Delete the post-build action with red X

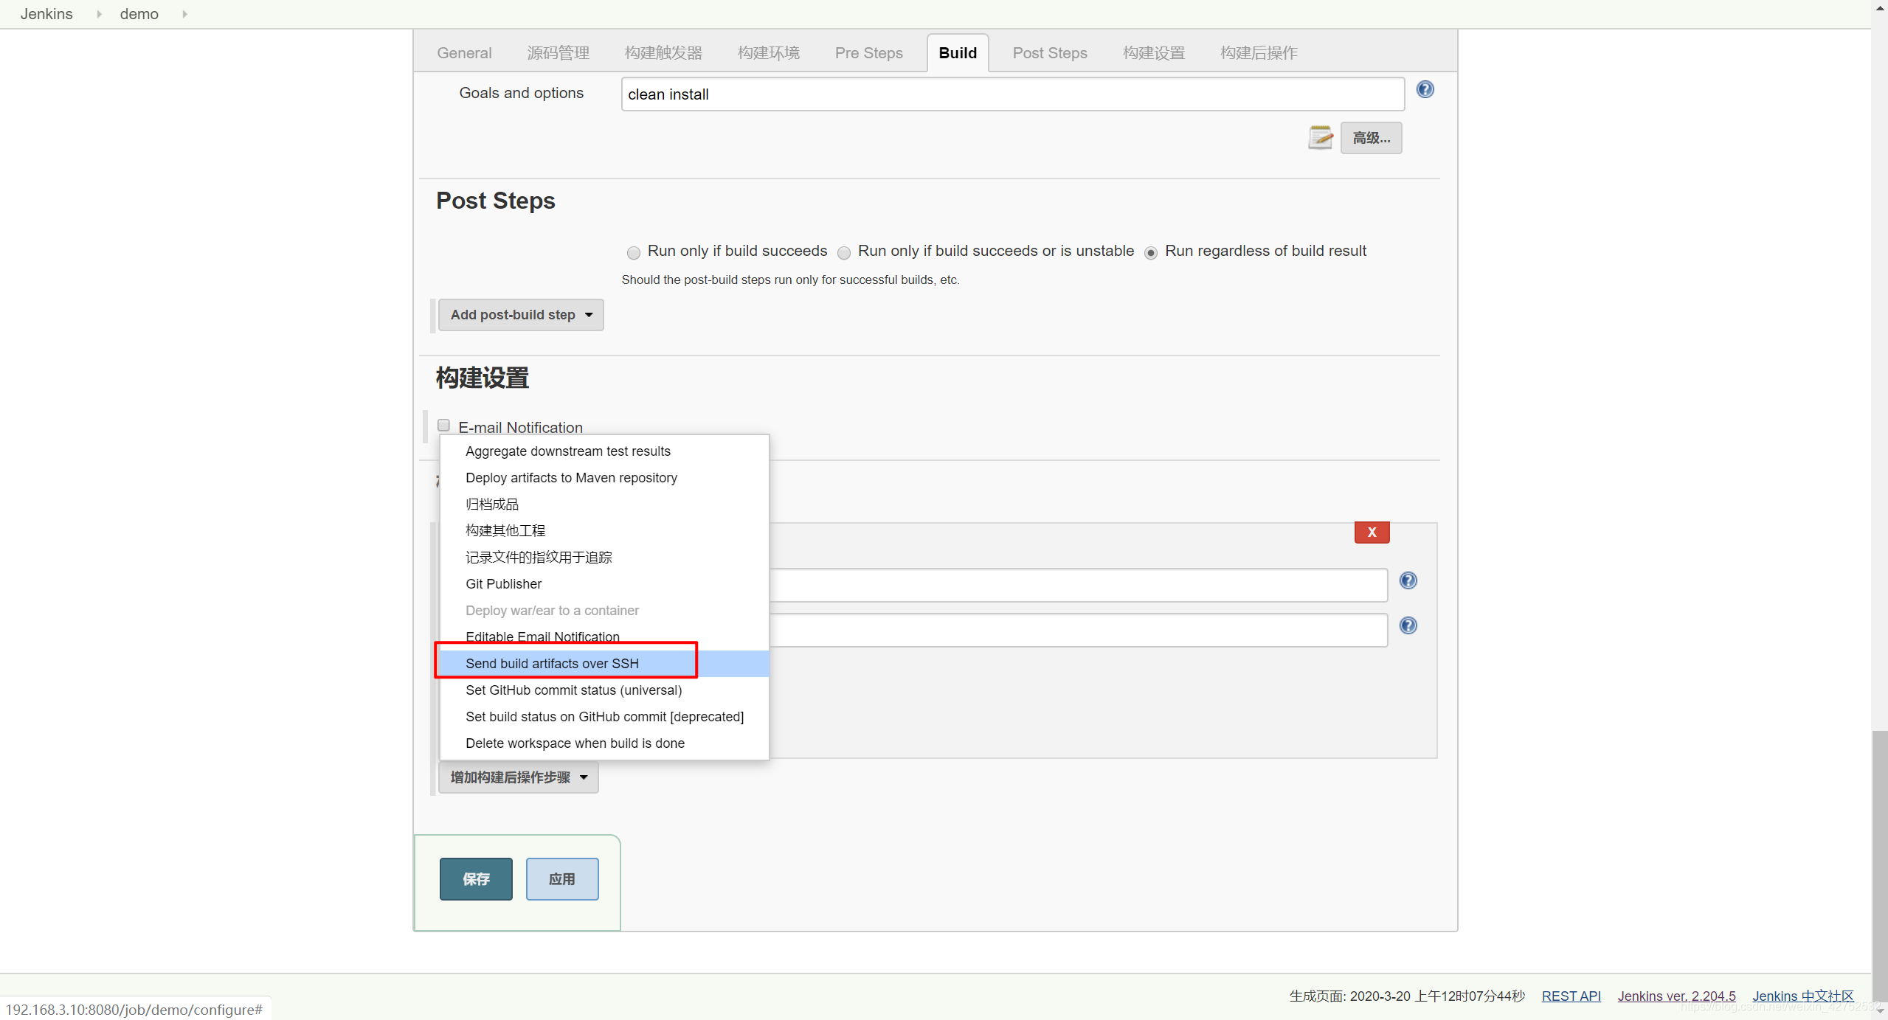point(1372,532)
